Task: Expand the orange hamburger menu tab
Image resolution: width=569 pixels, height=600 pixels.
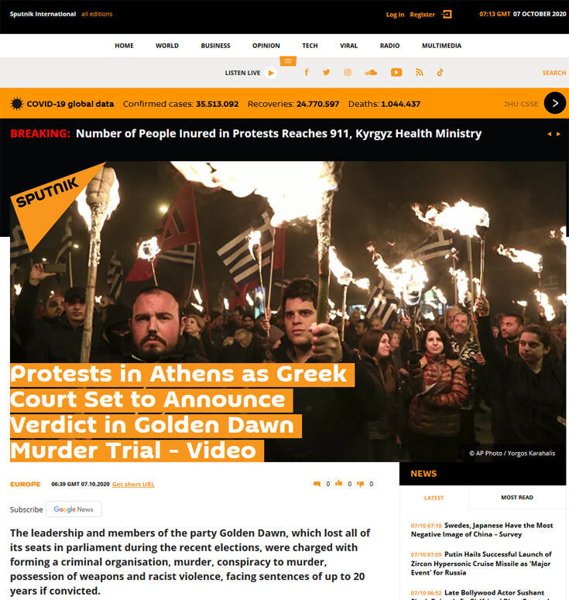Action: point(288,61)
